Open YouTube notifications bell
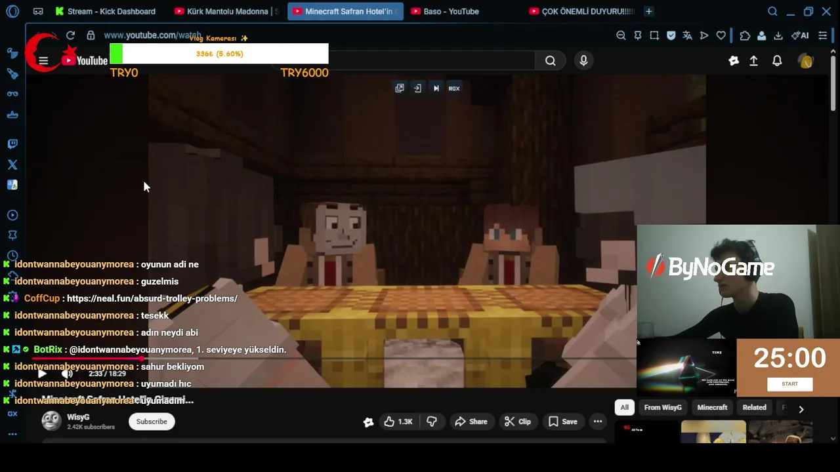 pos(777,61)
